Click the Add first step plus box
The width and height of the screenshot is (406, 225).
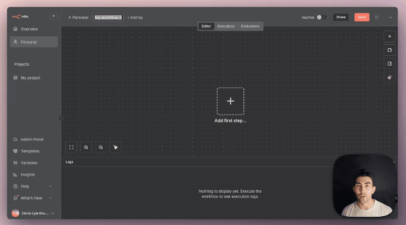[x=231, y=101]
